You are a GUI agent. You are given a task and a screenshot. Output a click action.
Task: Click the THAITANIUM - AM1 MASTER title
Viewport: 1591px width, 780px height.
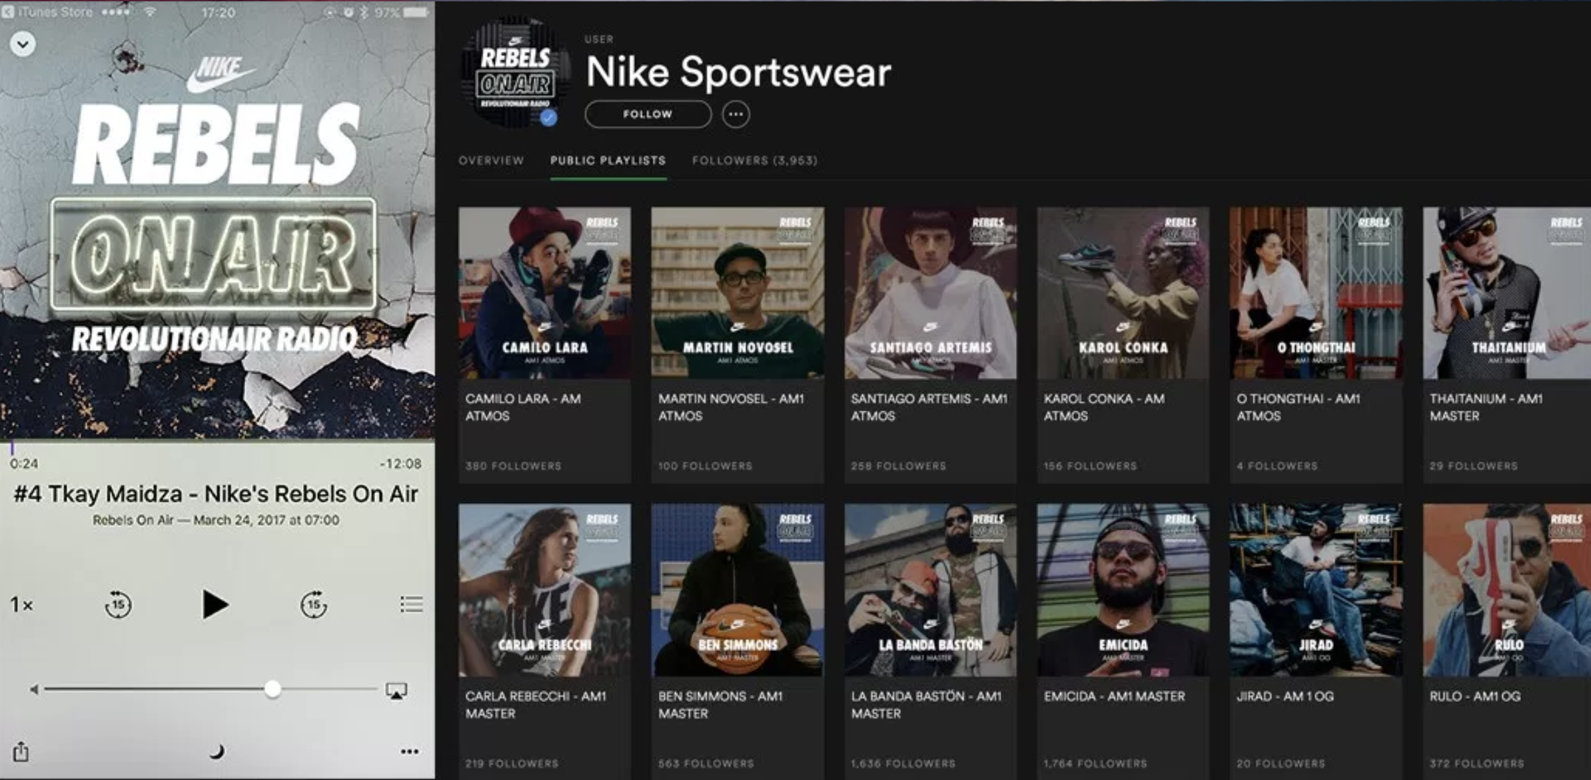(1486, 407)
